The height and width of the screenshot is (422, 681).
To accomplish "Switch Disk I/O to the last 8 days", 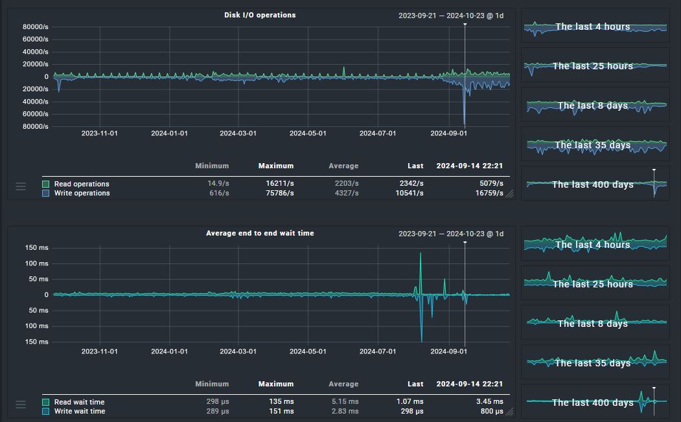I will pos(595,106).
